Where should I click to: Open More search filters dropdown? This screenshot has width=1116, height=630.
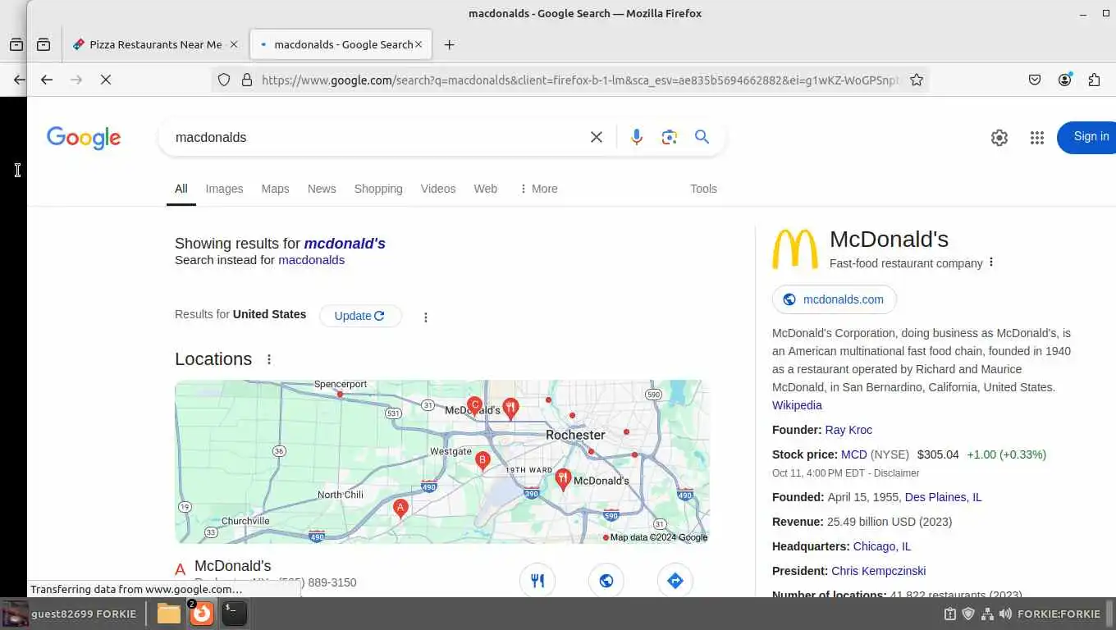538,189
